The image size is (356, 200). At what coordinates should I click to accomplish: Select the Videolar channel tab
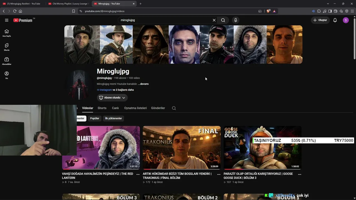88,108
